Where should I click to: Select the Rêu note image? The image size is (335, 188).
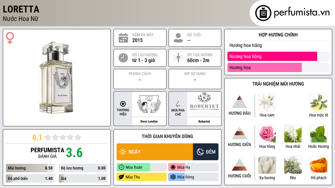(x=293, y=165)
